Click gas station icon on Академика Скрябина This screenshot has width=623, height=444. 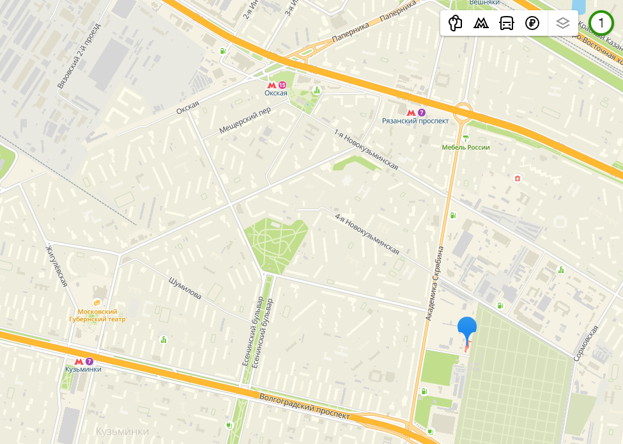click(452, 216)
